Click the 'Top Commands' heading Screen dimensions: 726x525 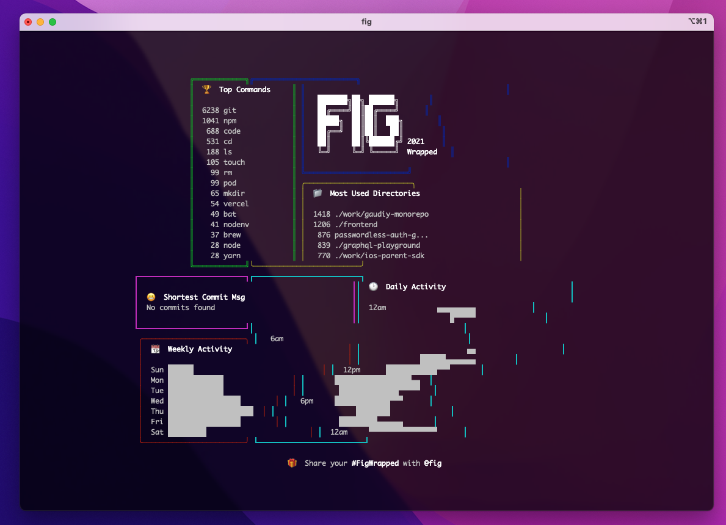pos(244,89)
